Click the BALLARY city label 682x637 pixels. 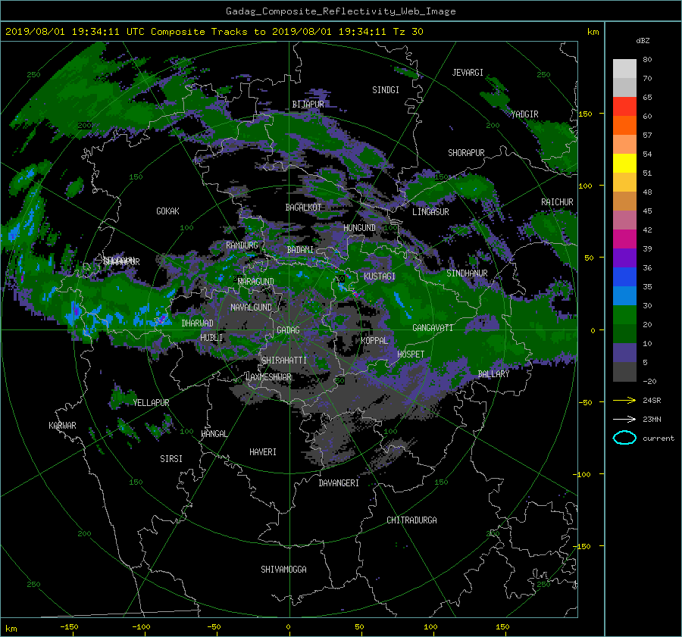pyautogui.click(x=493, y=374)
